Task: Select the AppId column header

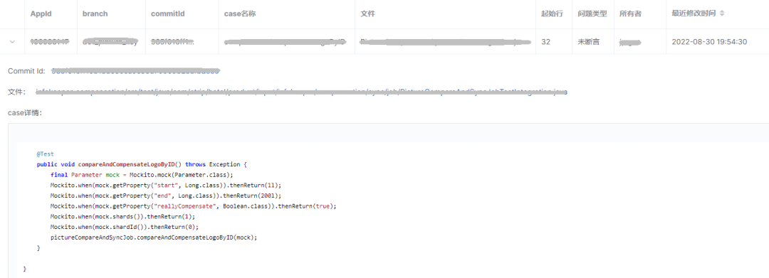Action: click(x=41, y=14)
